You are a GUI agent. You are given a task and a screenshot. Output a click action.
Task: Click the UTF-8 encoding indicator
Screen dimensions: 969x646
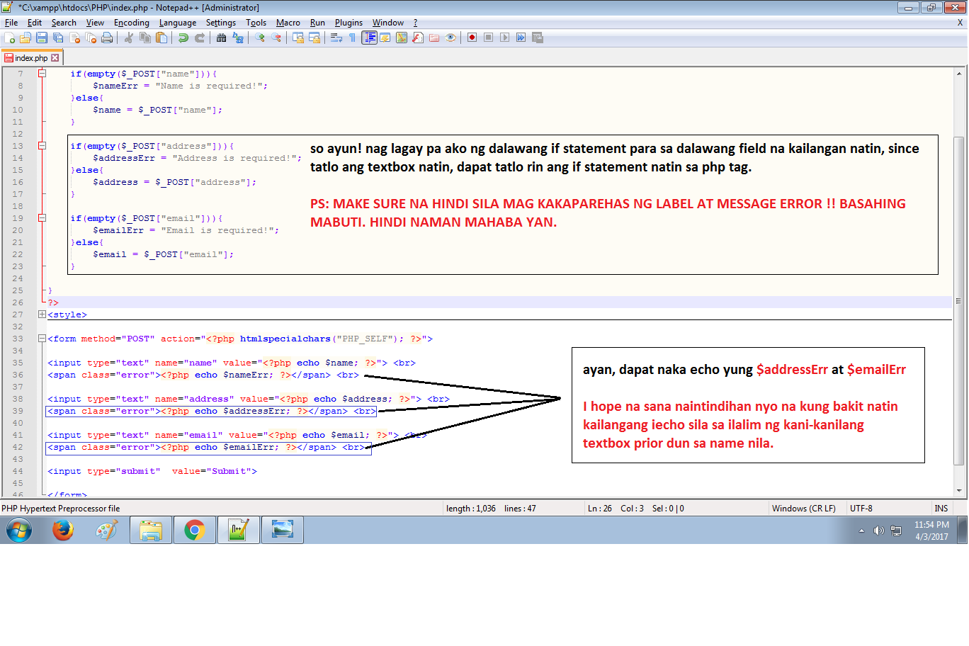point(860,508)
